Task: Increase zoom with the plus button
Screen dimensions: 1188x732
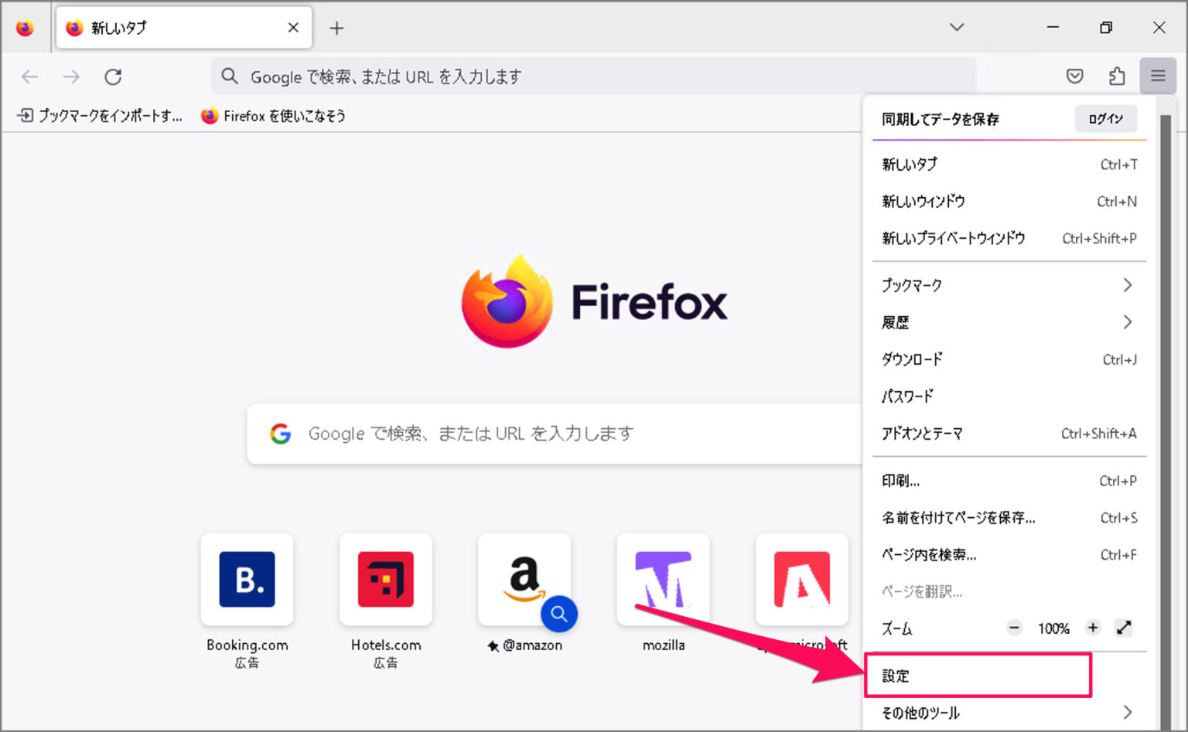Action: [x=1093, y=628]
